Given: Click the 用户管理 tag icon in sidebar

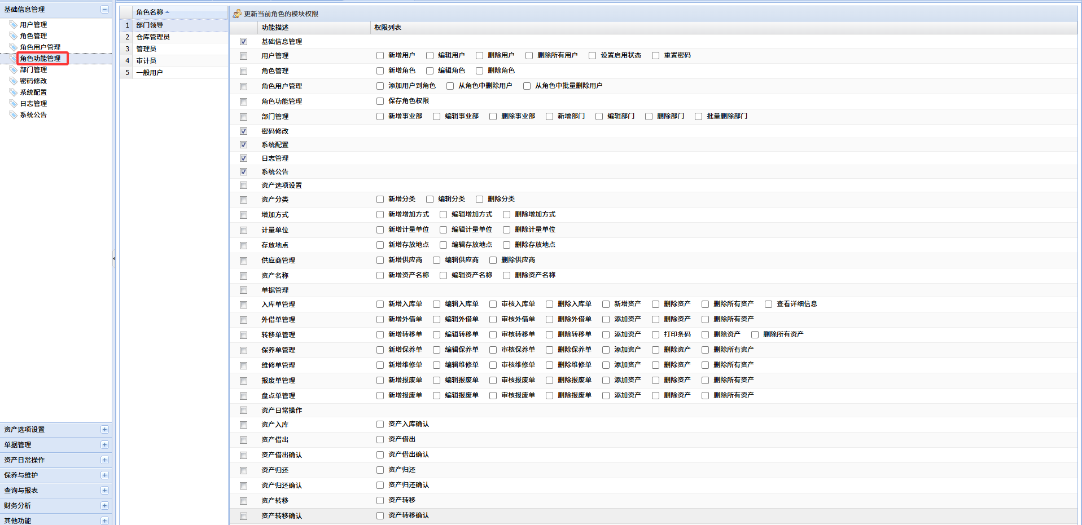Looking at the screenshot, I should [14, 25].
